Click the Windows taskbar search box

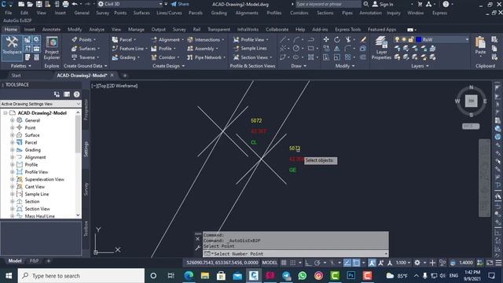point(81,276)
